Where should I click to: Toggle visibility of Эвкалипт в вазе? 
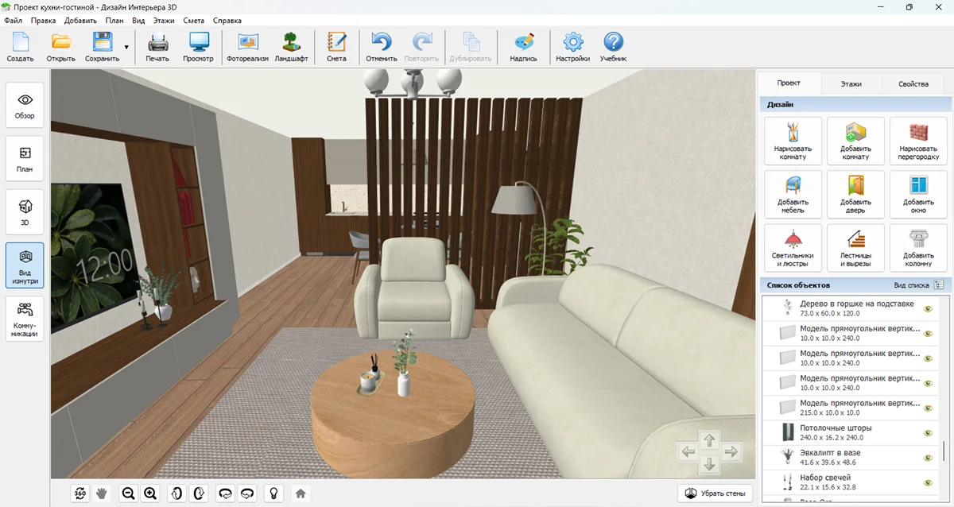(x=928, y=458)
